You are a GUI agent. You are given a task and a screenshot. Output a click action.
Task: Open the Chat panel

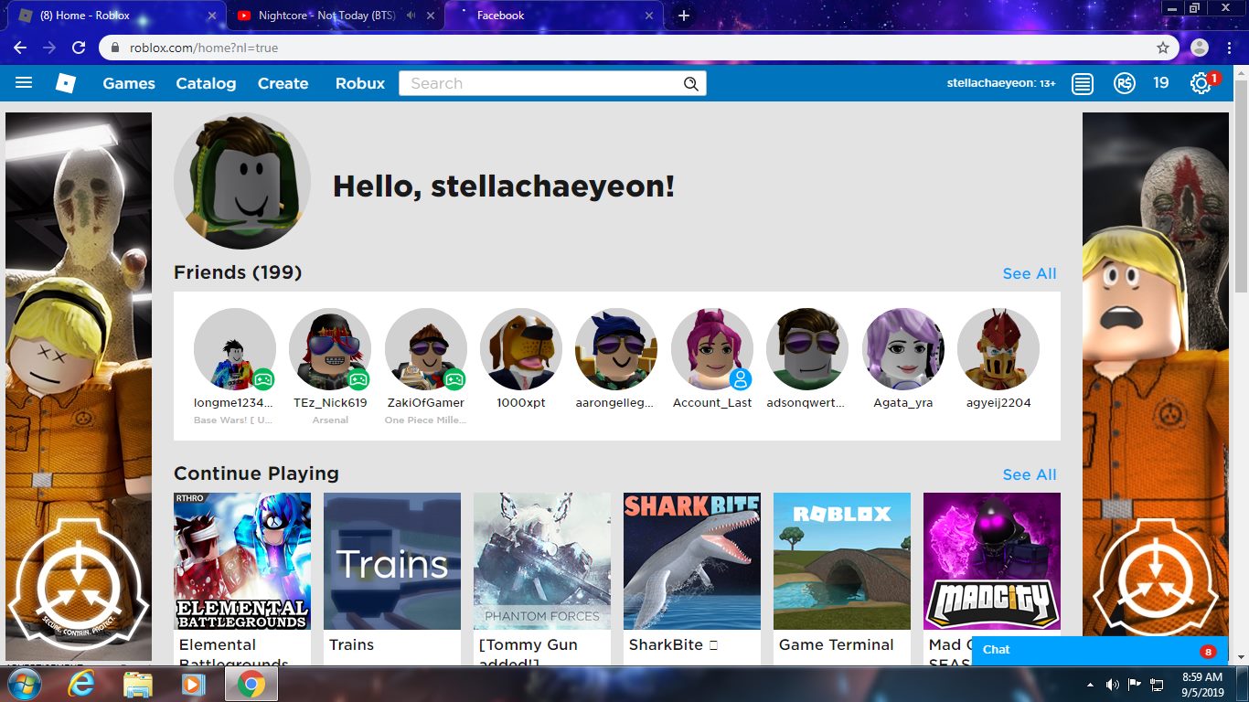1099,651
